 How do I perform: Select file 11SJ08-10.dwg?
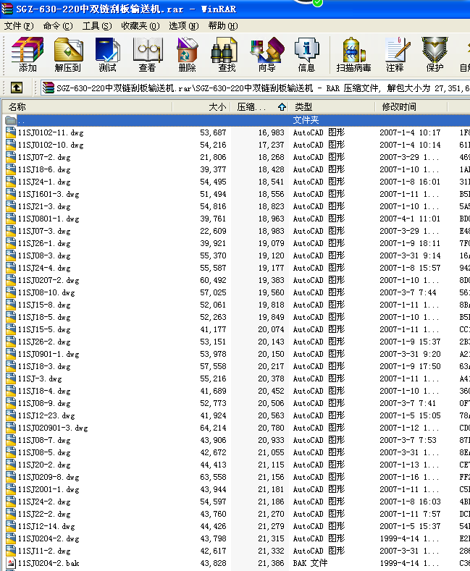46,292
